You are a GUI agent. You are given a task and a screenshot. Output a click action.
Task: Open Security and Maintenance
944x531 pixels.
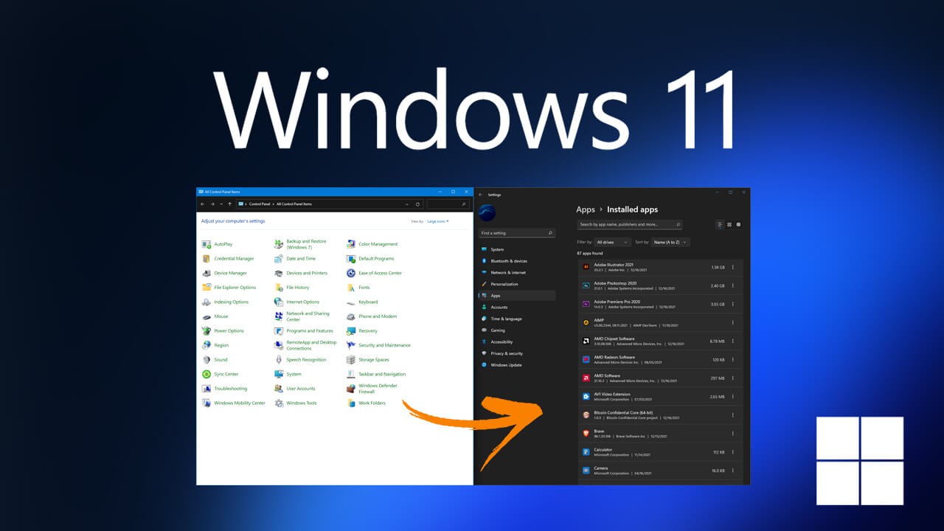point(379,345)
